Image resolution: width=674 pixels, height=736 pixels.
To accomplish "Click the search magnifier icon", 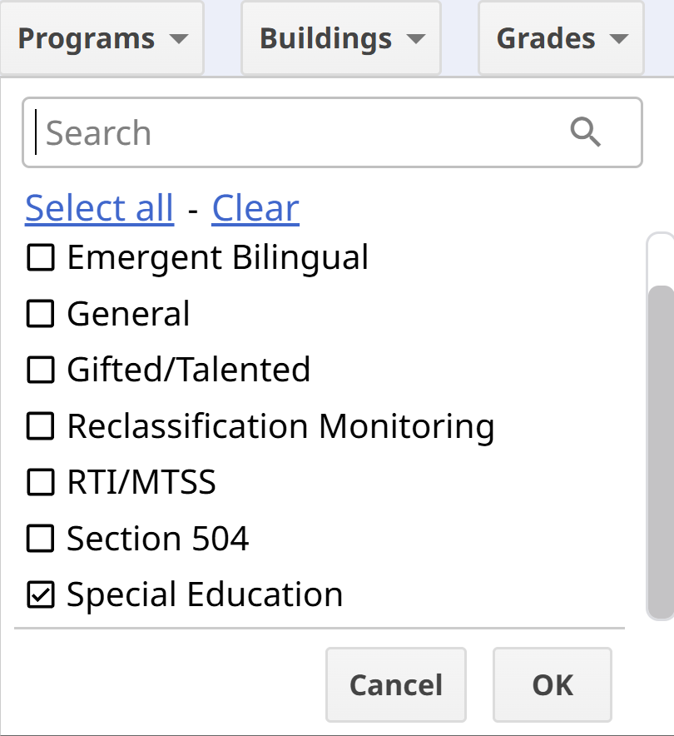I will [x=586, y=132].
